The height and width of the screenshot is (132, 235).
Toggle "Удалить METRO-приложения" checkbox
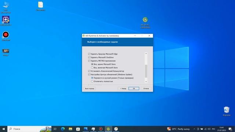coord(89,61)
